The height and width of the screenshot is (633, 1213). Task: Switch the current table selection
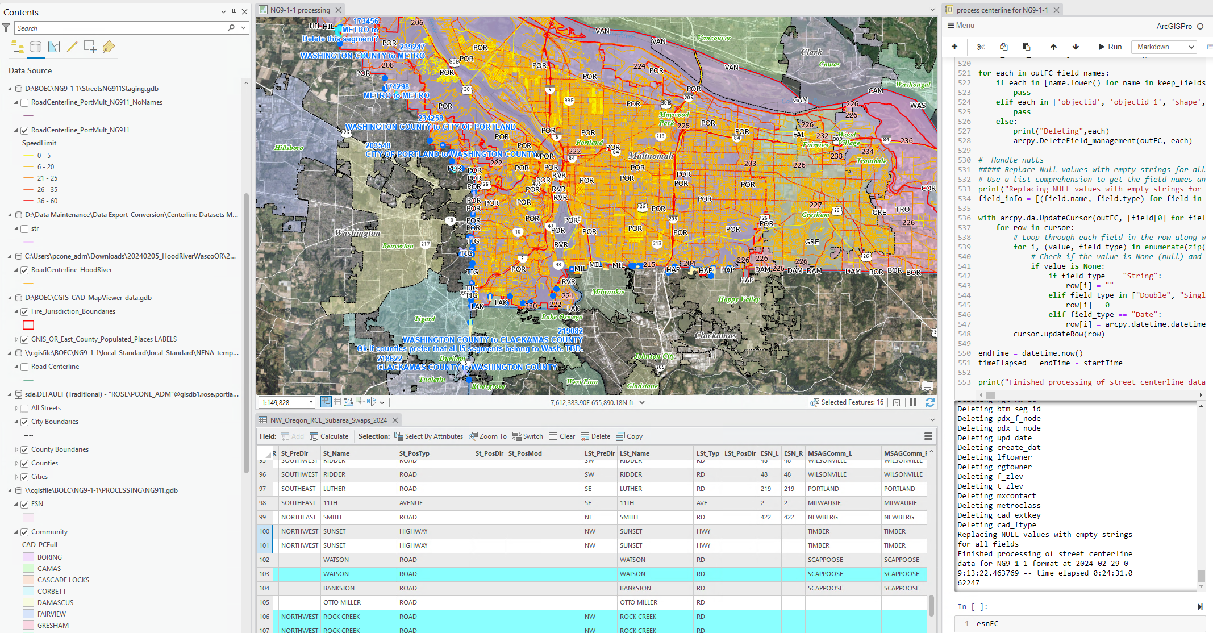point(527,436)
